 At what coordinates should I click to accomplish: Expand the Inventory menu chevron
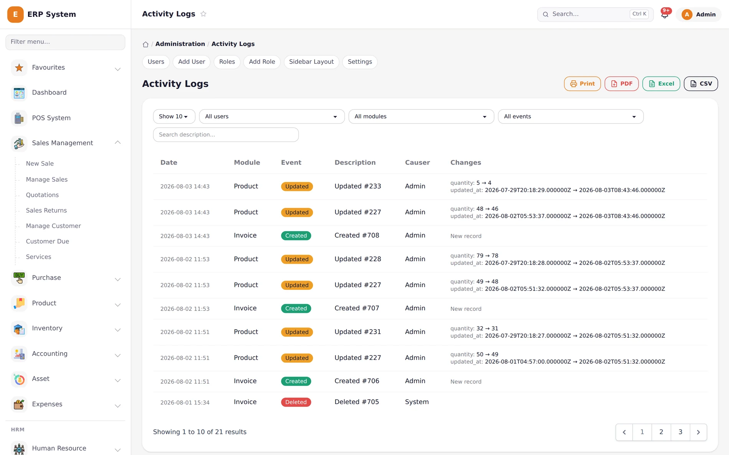[118, 330]
